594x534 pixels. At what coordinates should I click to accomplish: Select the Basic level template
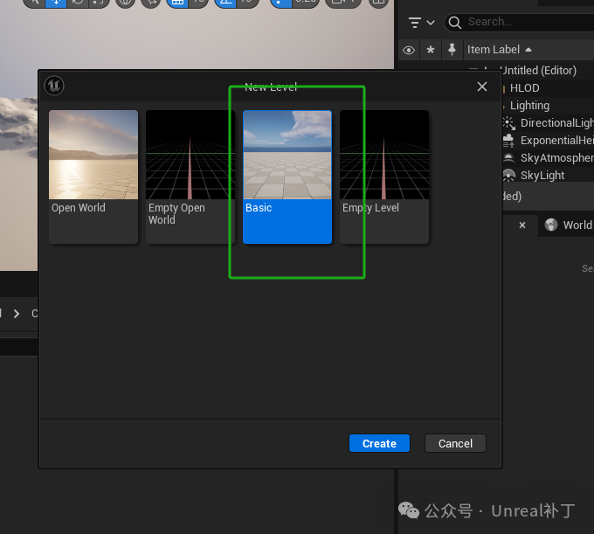click(x=287, y=177)
